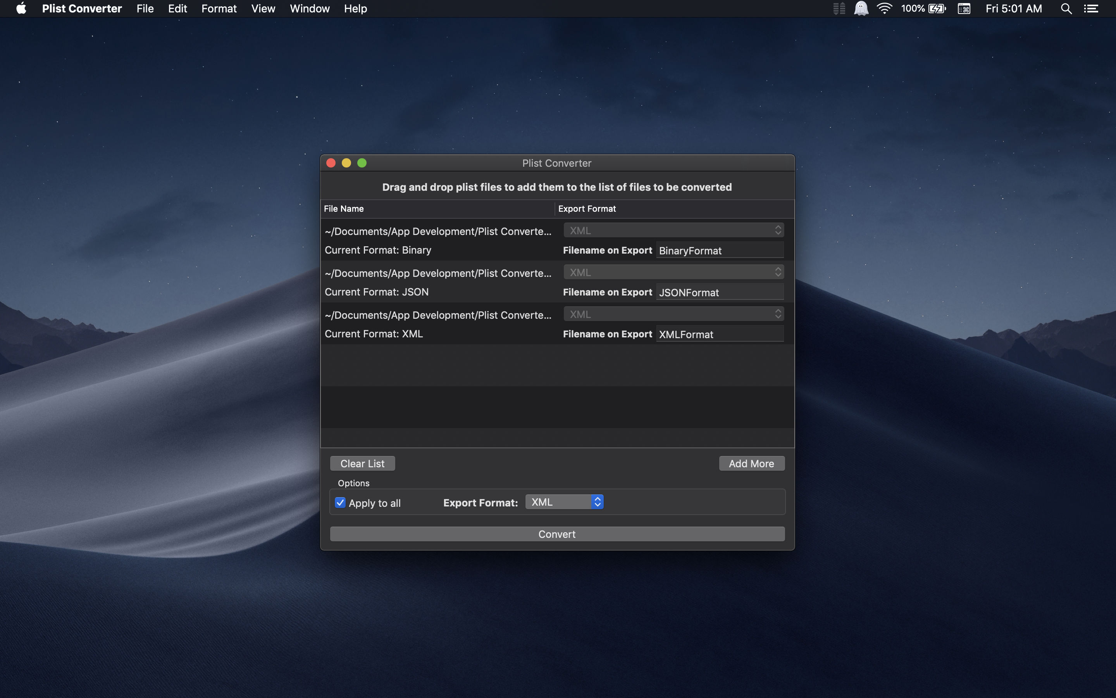
Task: Open the export format dropdown for the Binary file
Action: coord(673,230)
